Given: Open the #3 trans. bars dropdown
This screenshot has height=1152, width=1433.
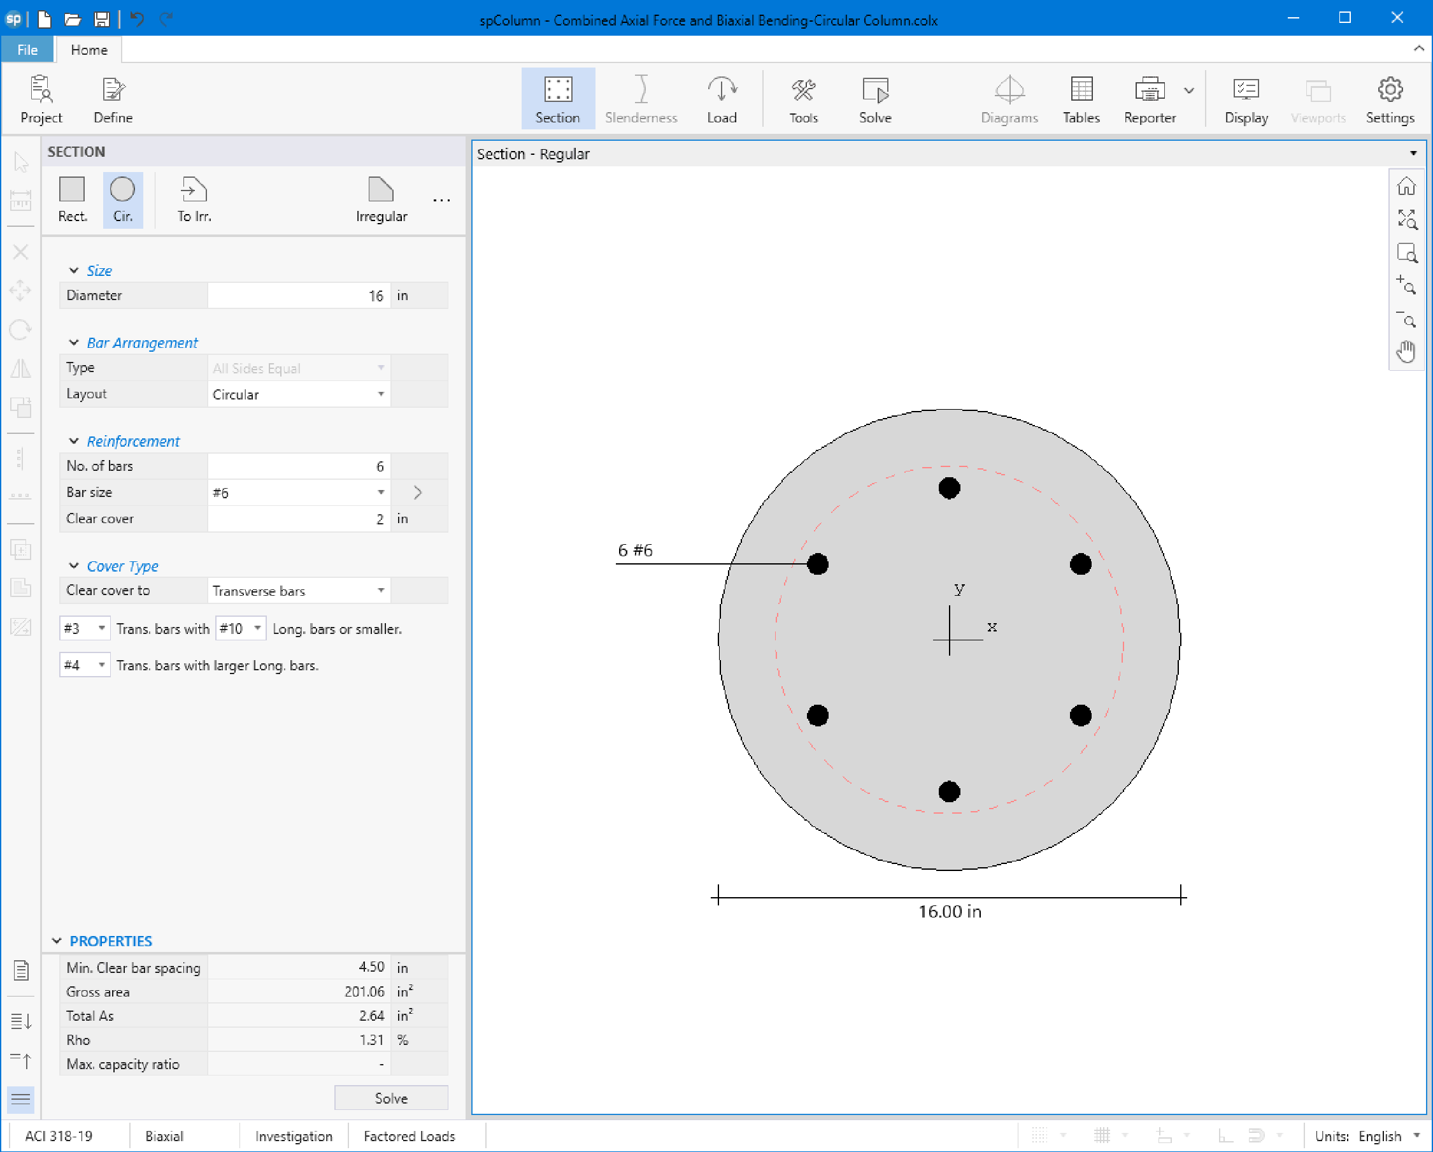Looking at the screenshot, I should point(85,628).
